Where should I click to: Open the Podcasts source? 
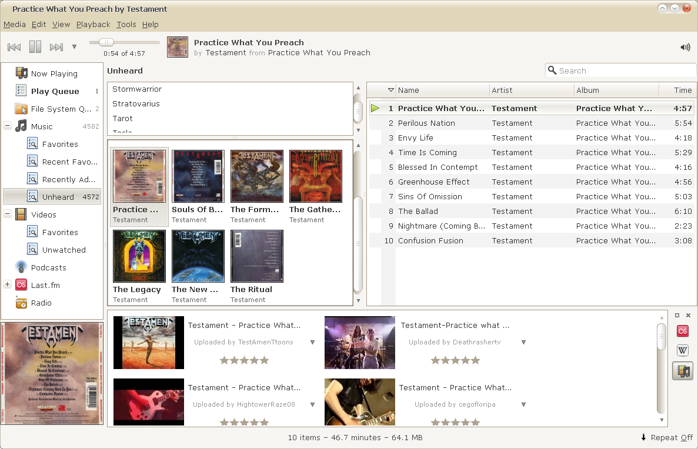point(52,267)
